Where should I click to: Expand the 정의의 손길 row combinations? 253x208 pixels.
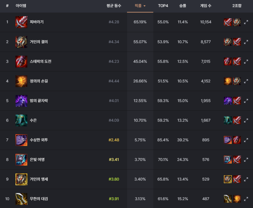point(246,81)
